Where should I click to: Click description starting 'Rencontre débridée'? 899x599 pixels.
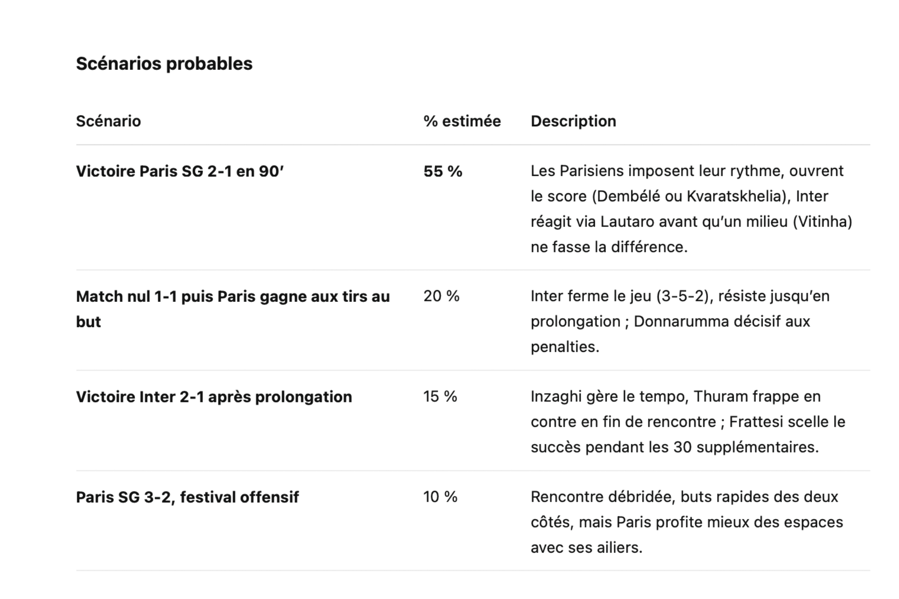[x=687, y=522]
